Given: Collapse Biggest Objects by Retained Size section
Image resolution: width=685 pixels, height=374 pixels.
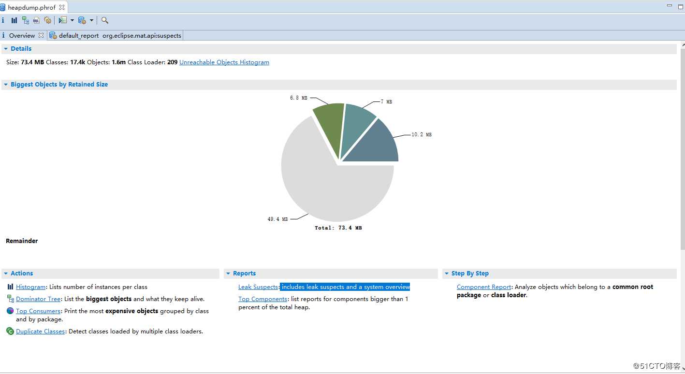Looking at the screenshot, I should (6, 85).
